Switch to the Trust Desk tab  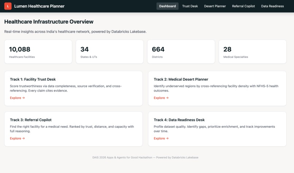click(x=190, y=6)
